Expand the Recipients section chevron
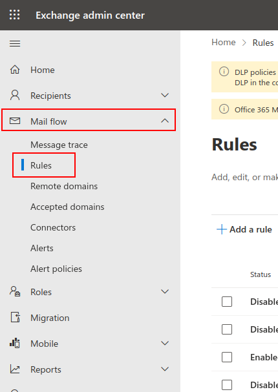Screen dimensions: 278x392 pos(165,95)
